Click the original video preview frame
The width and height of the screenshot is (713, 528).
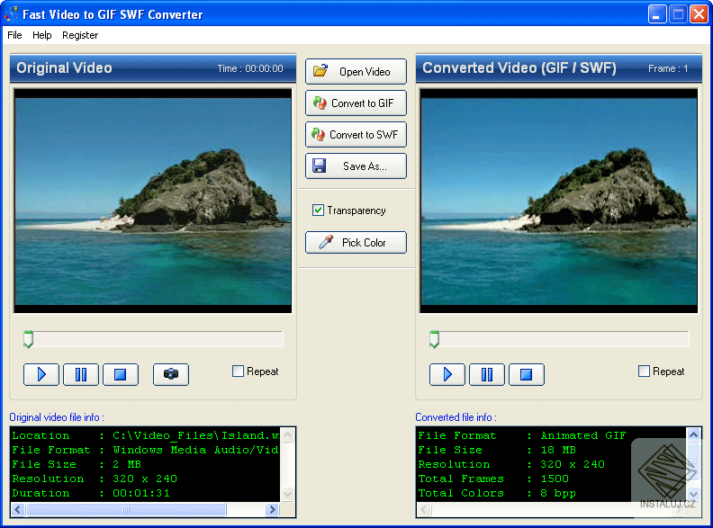coord(153,201)
